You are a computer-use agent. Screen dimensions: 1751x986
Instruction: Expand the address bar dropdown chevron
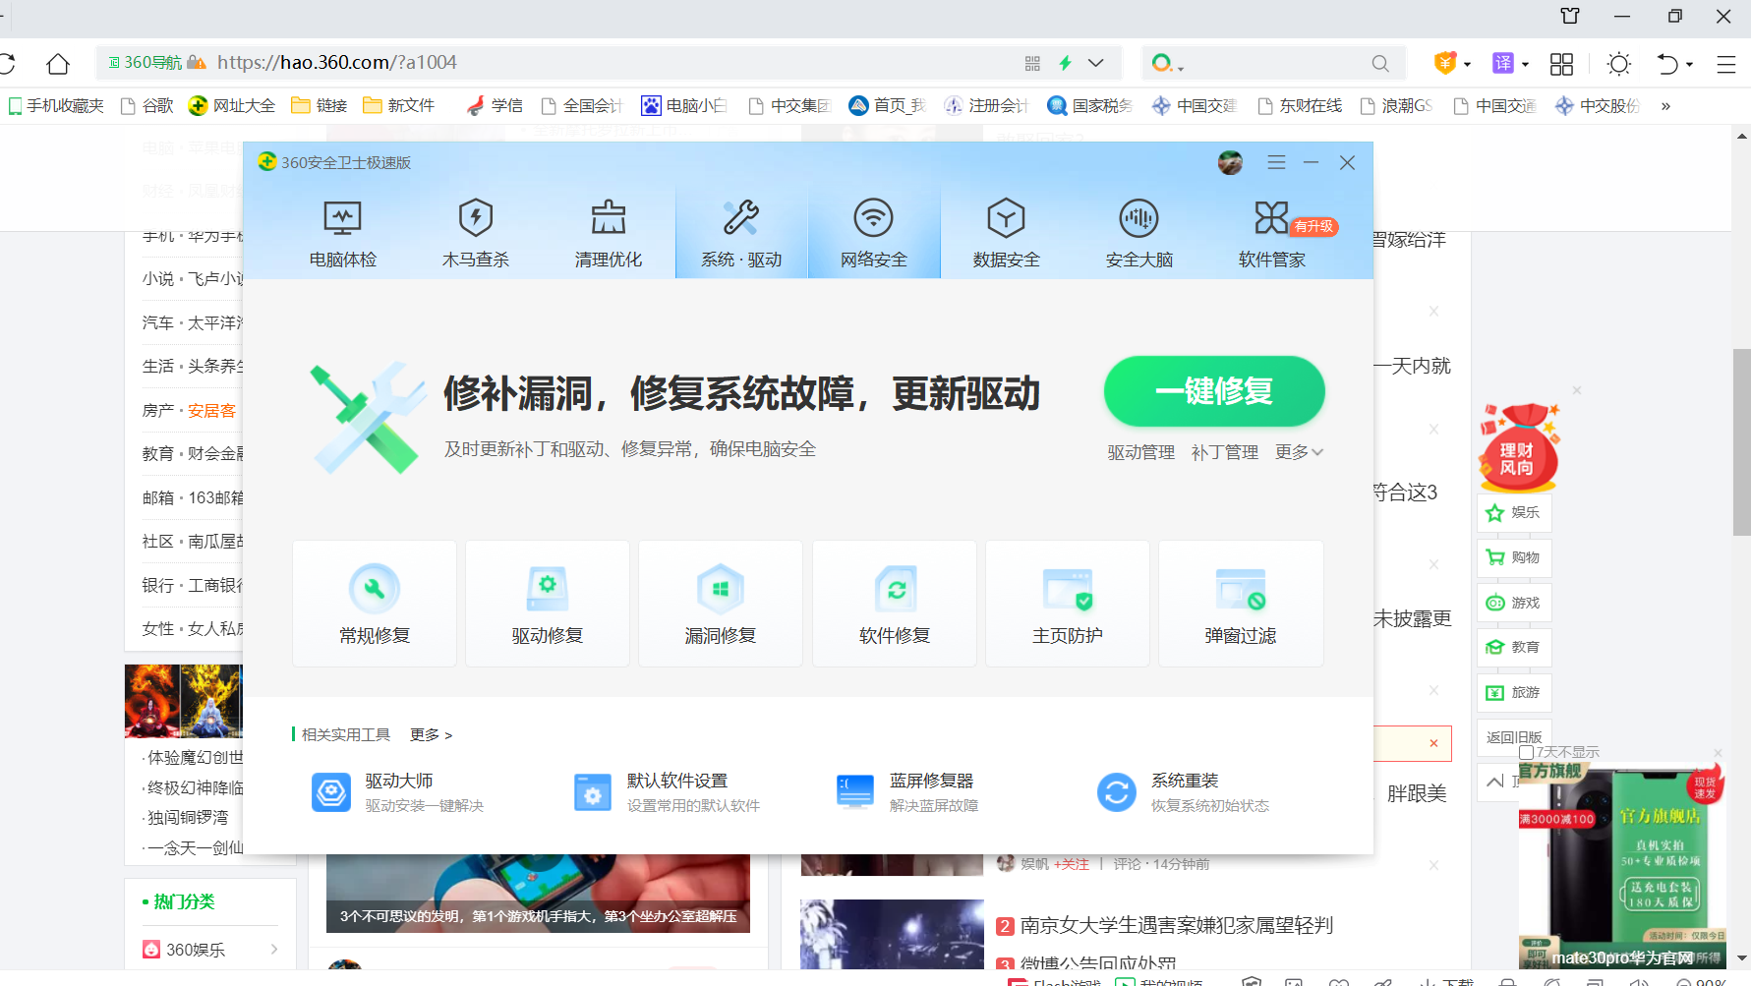tap(1096, 63)
